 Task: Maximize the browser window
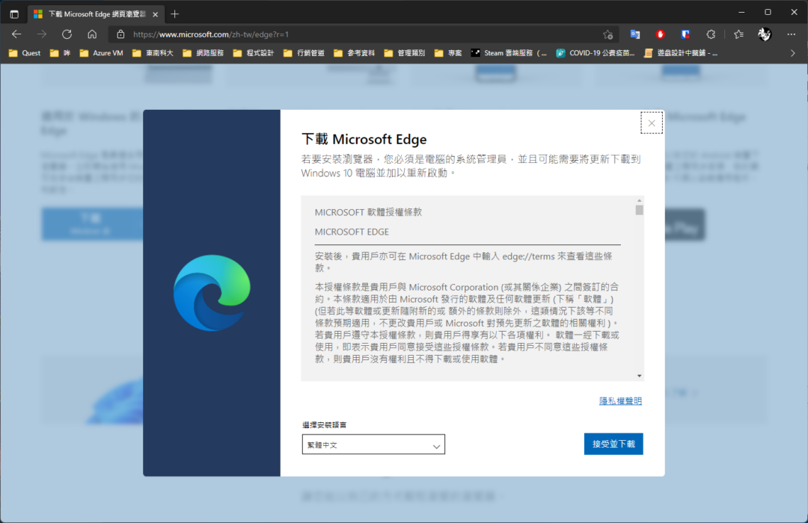768,13
